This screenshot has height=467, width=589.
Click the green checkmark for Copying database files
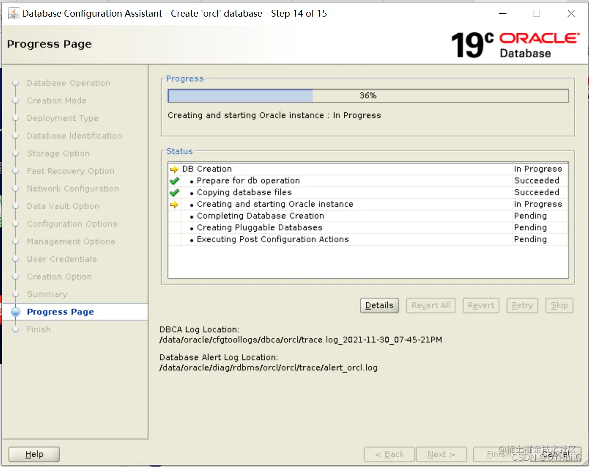click(x=174, y=193)
